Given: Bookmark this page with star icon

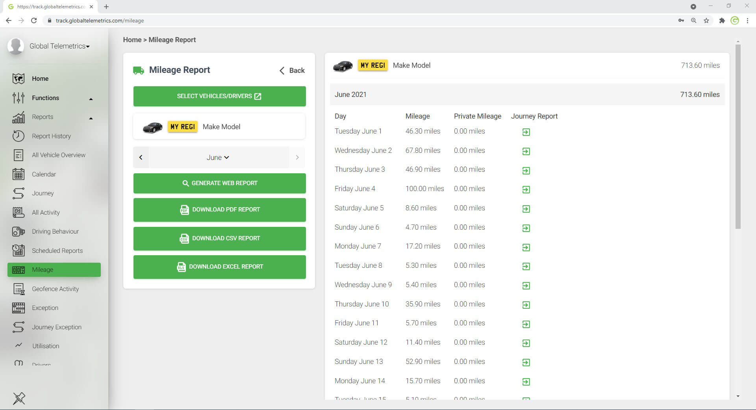Looking at the screenshot, I should (x=706, y=20).
